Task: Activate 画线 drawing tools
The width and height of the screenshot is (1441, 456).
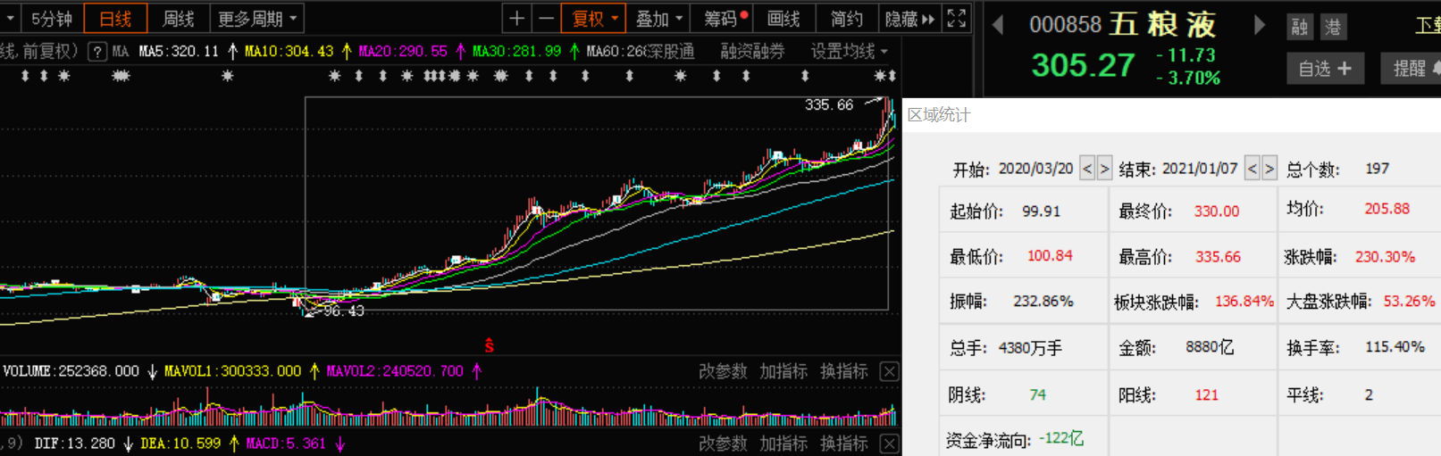Action: coord(783,18)
